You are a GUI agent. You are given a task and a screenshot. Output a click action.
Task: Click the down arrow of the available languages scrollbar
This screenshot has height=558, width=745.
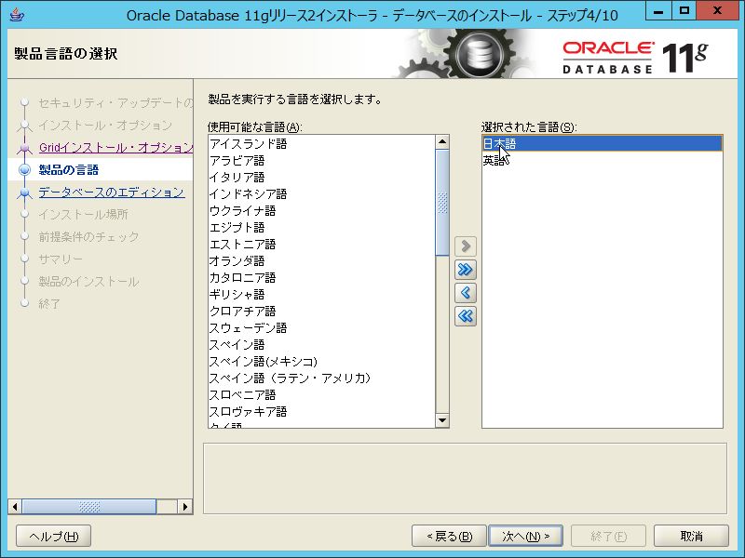point(442,420)
